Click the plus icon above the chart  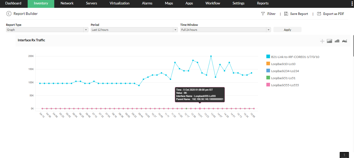[x=322, y=41]
